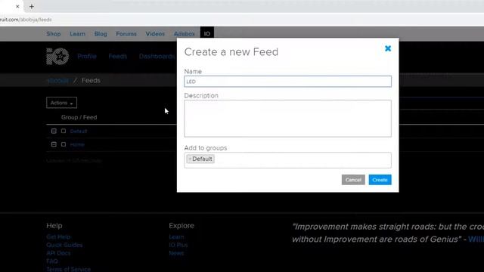Screen dimensions: 484x272
Task: Open the Forums menu item
Action: (x=126, y=34)
